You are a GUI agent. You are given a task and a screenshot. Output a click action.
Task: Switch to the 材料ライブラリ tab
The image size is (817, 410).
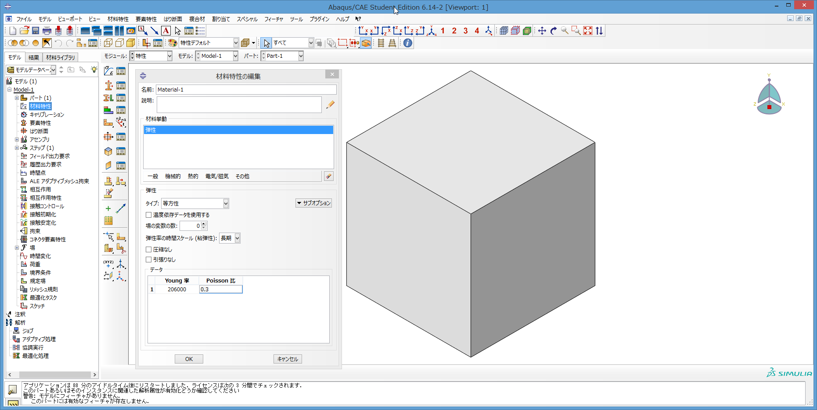pyautogui.click(x=60, y=57)
